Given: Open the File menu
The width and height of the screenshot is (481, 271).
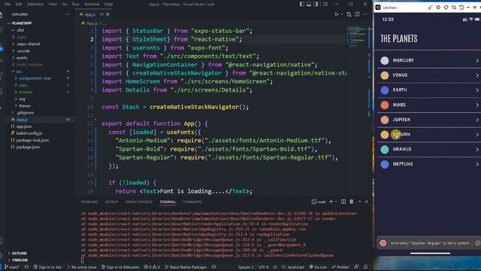Looking at the screenshot, I should pyautogui.click(x=8, y=5).
